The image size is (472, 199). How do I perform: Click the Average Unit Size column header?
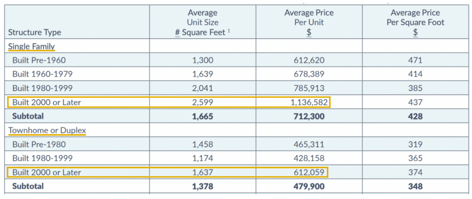click(x=202, y=23)
